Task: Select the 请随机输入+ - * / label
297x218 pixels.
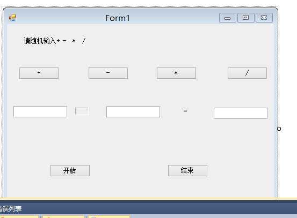Action: (x=55, y=41)
